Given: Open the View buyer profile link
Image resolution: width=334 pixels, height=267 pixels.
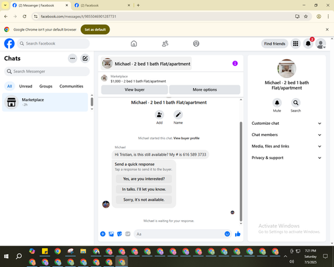Looking at the screenshot, I should tap(186, 138).
